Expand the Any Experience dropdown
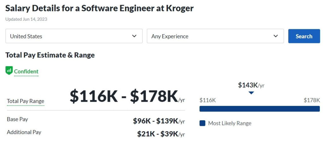 tap(215, 36)
